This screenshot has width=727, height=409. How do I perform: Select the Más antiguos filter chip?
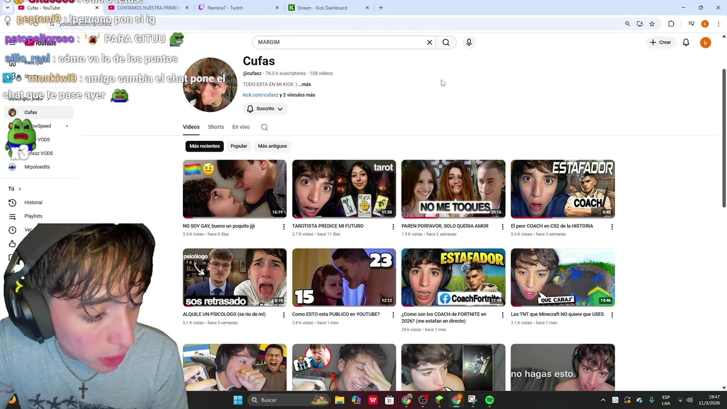coord(273,146)
